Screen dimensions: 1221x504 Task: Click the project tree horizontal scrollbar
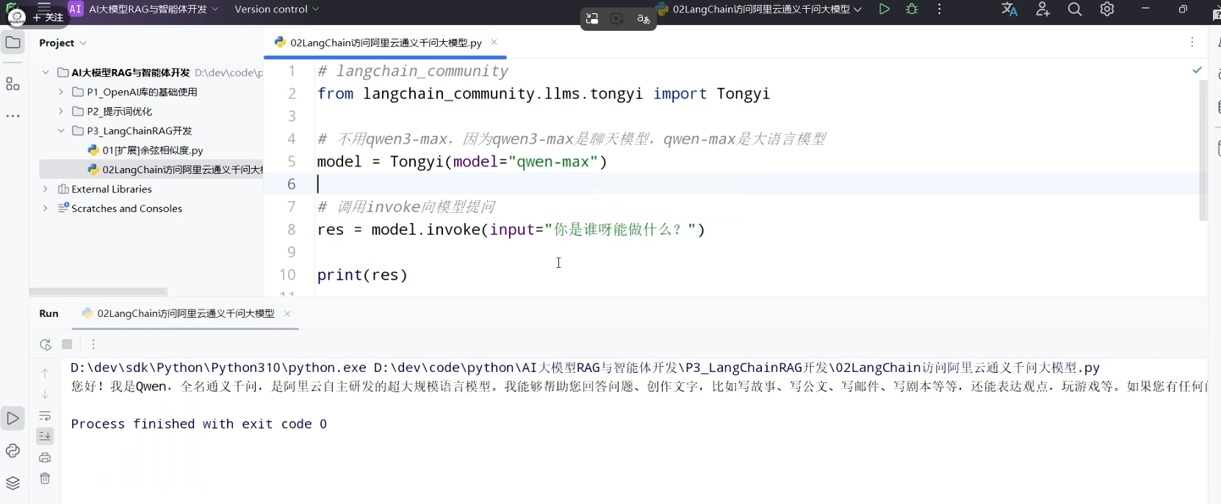(98, 291)
